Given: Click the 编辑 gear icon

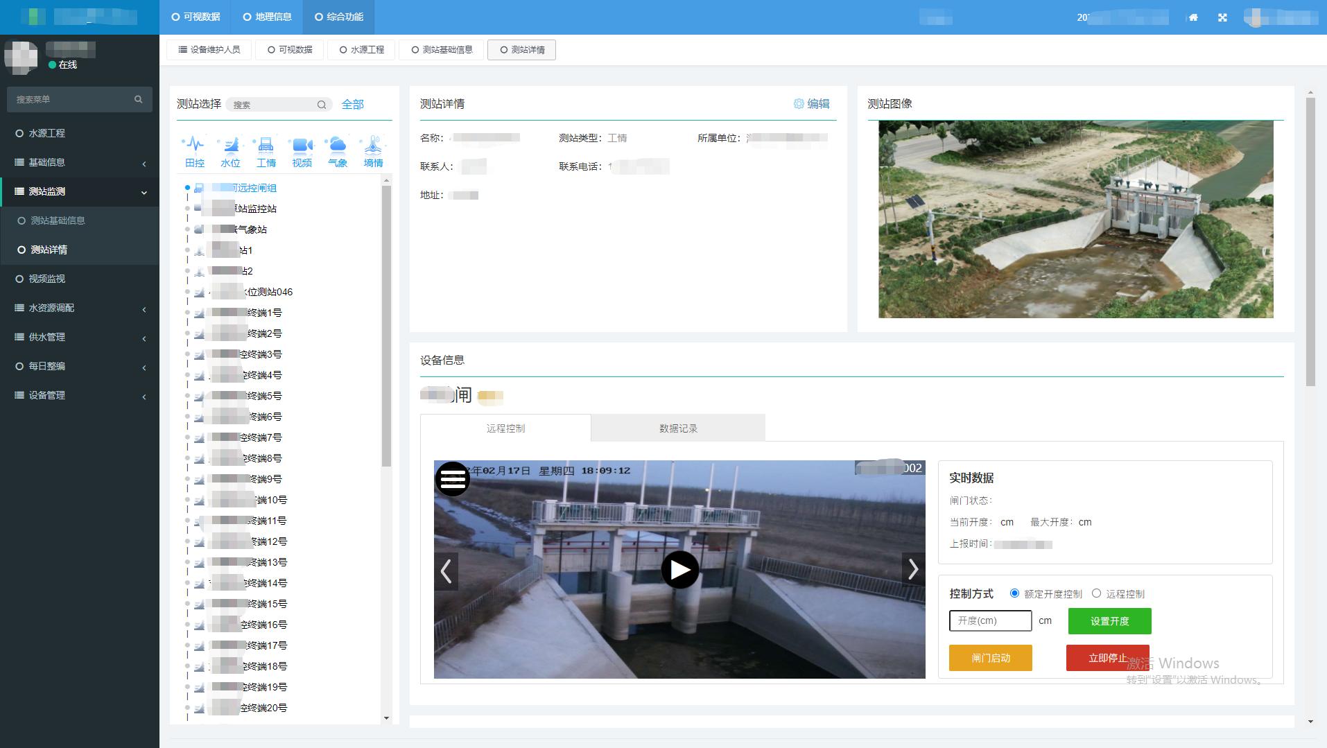Looking at the screenshot, I should 799,103.
